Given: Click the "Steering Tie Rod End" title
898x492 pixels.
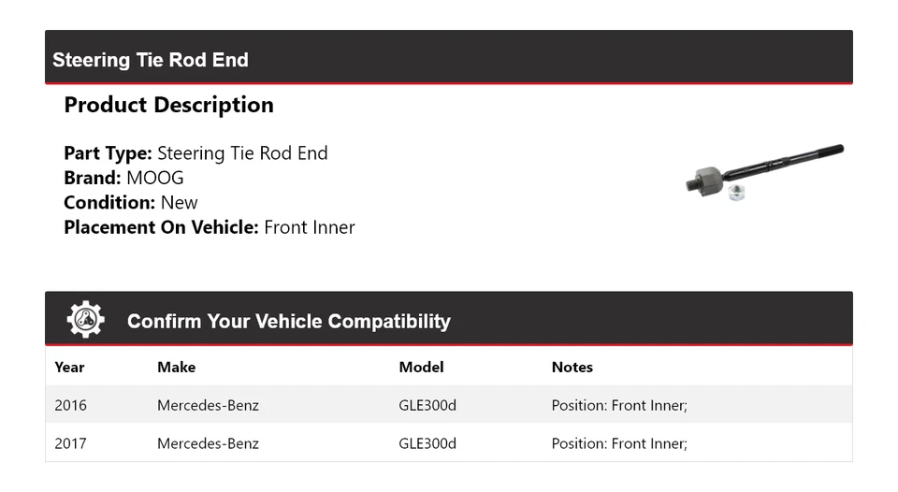Looking at the screenshot, I should click(151, 60).
